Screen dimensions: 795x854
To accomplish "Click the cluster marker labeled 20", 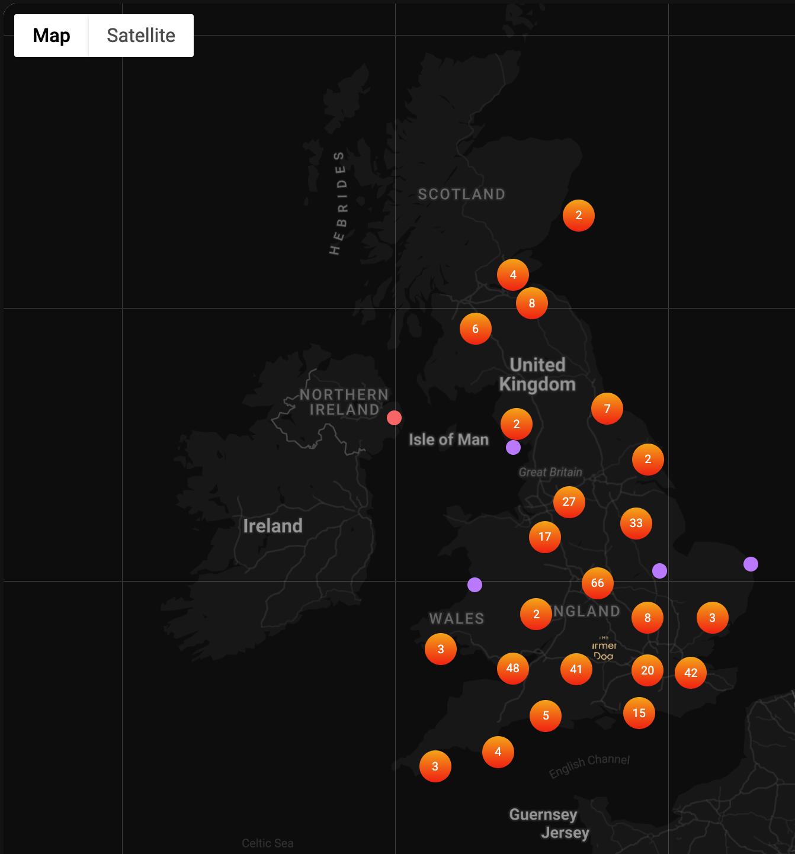I will point(647,670).
